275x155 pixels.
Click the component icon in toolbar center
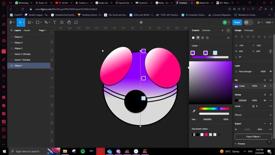[x=141, y=22]
